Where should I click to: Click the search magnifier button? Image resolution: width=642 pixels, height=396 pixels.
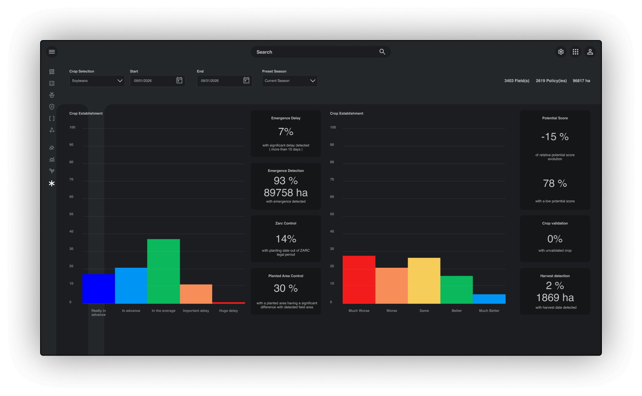(382, 52)
